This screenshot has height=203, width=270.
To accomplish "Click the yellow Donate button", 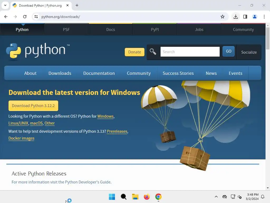I will pos(134,52).
